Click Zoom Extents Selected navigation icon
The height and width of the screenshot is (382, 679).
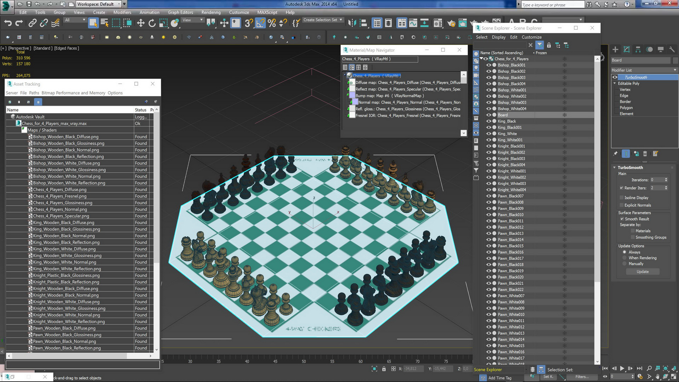pyautogui.click(x=666, y=369)
